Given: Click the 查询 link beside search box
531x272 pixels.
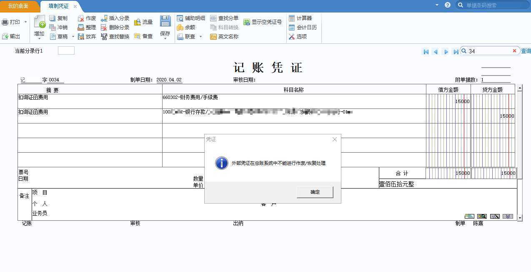Looking at the screenshot, I should click(x=526, y=51).
